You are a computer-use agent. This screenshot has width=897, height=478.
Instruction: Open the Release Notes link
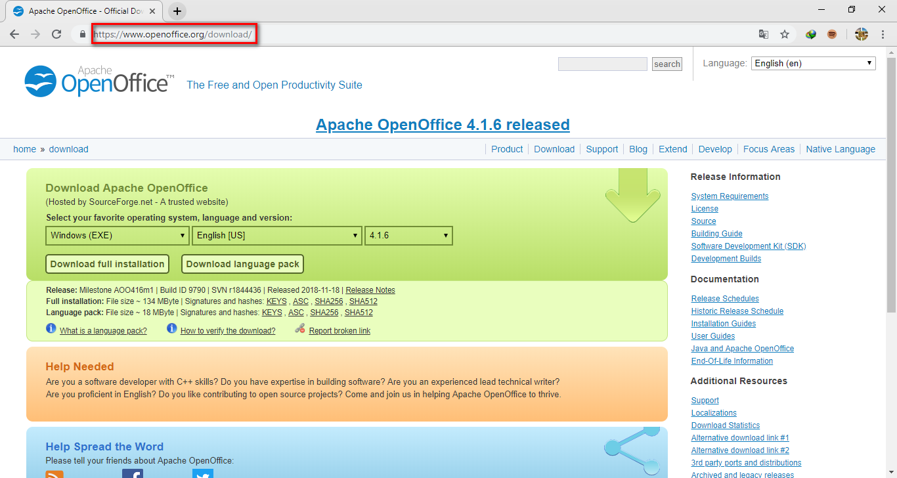point(370,290)
